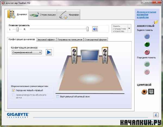Image resolution: width=163 pixels, height=127 pixels.
Task: Click the yellow folder connector settings icon
Action: tap(156, 22)
